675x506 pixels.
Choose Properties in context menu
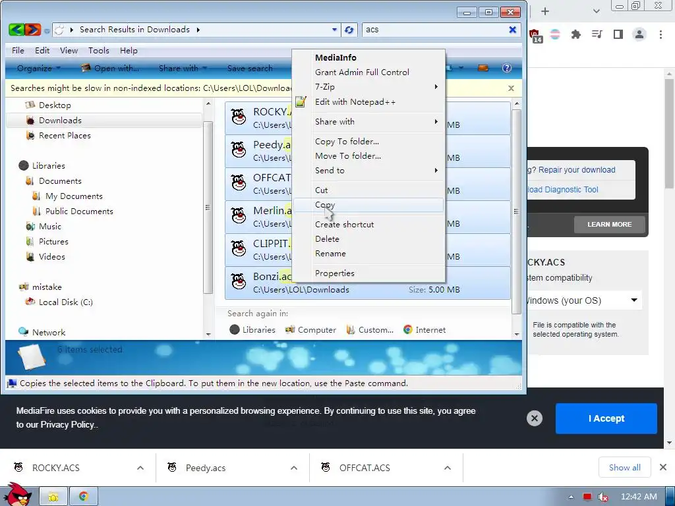(369, 273)
